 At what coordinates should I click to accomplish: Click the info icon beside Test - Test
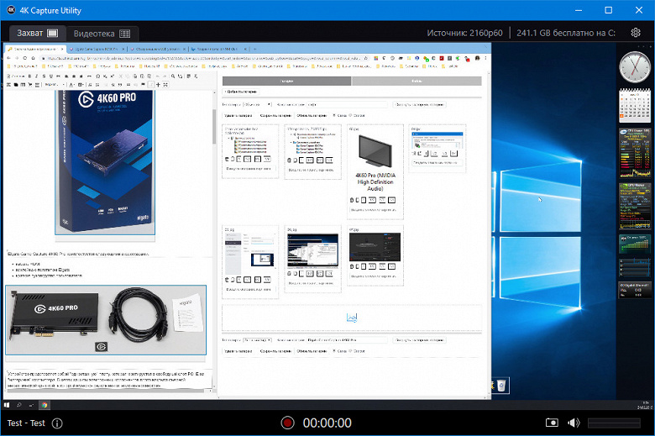[57, 423]
